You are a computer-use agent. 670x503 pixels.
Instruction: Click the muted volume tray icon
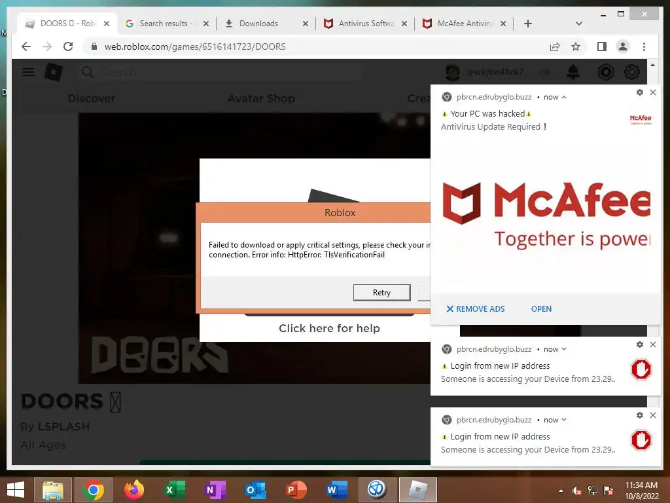[577, 491]
